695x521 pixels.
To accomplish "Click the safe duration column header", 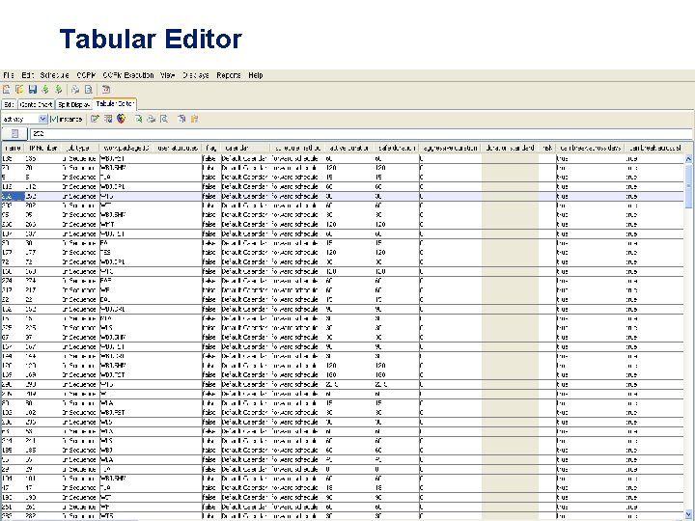I will 397,148.
